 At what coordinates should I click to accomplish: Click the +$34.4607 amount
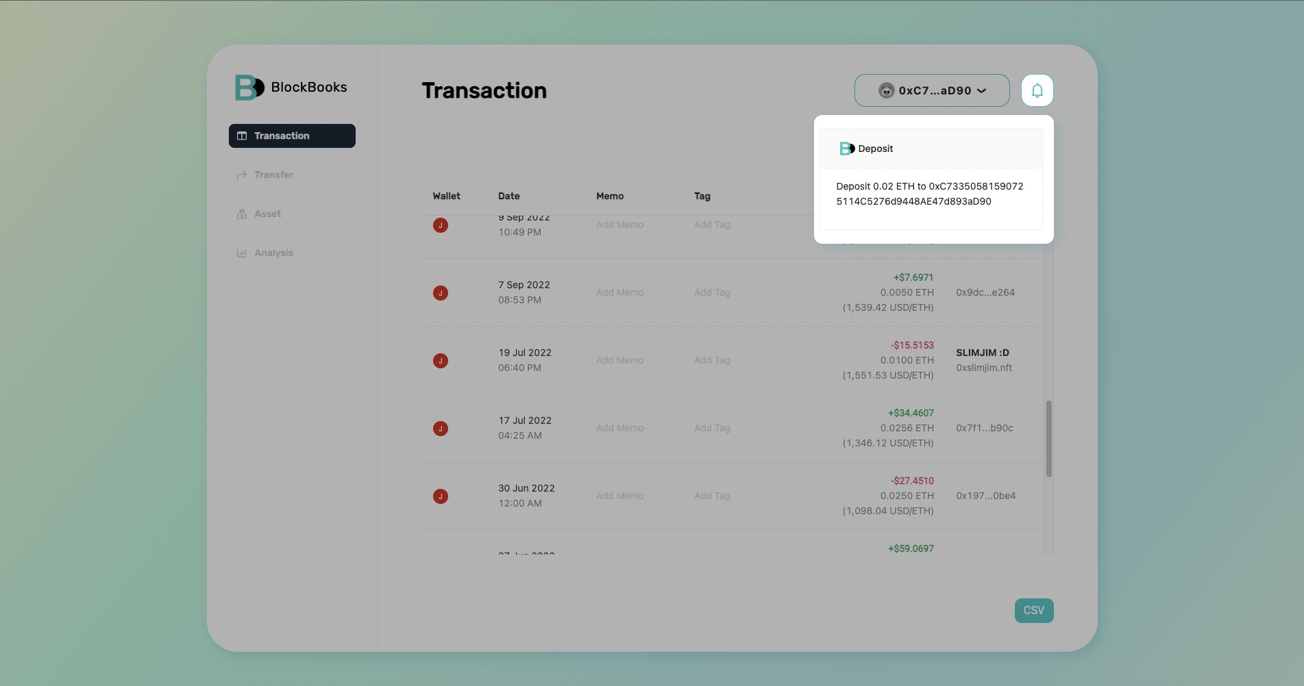click(911, 413)
